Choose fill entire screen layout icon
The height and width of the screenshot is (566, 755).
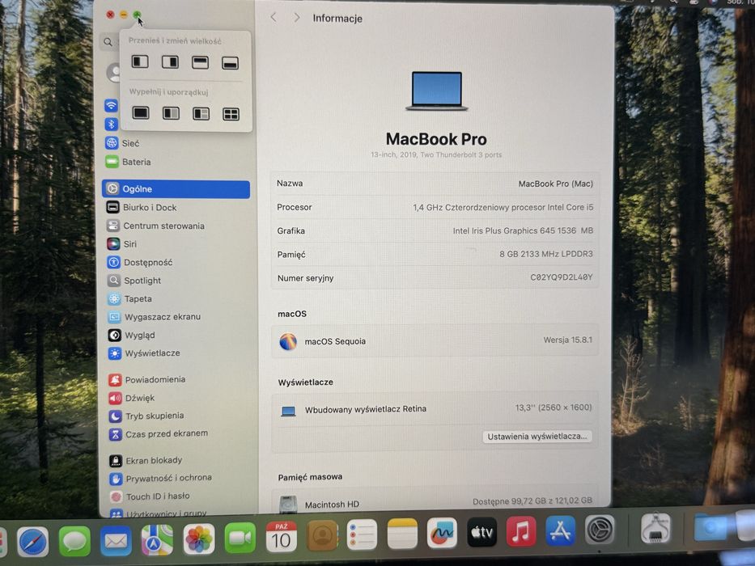pos(141,112)
